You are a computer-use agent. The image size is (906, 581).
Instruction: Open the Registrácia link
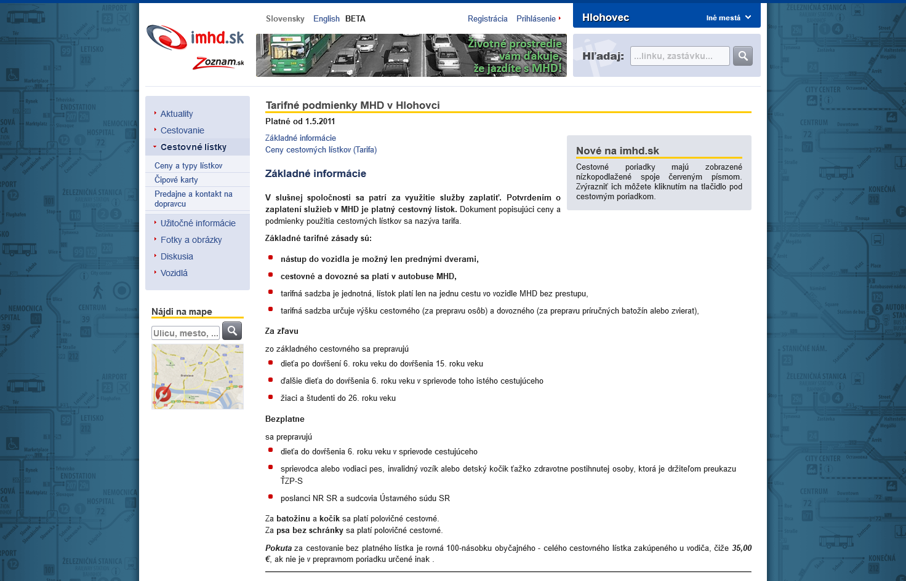click(487, 18)
